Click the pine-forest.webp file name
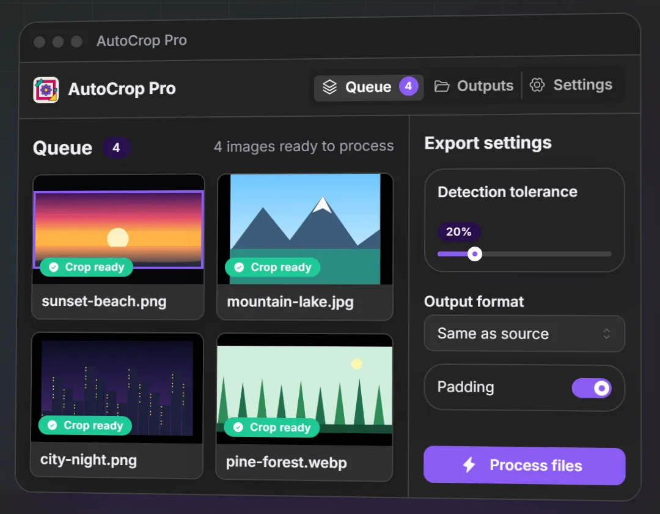660x514 pixels. click(286, 463)
